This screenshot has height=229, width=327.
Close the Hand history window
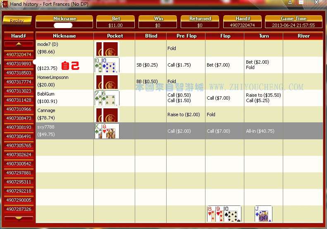tap(317, 3)
